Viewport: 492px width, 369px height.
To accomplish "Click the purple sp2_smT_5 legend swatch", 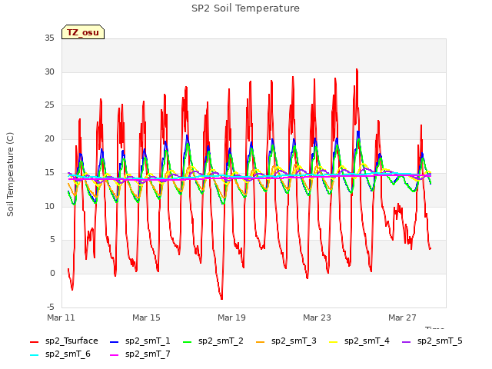I will pyautogui.click(x=407, y=342).
